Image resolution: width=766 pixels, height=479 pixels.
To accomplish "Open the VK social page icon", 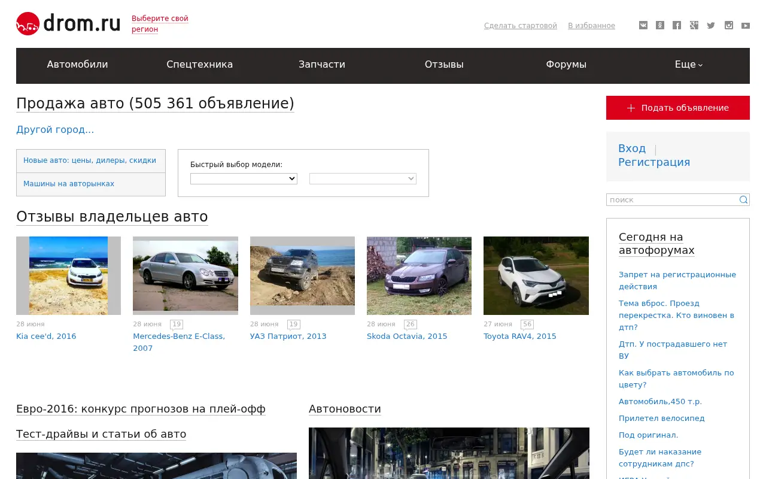I will [643, 25].
